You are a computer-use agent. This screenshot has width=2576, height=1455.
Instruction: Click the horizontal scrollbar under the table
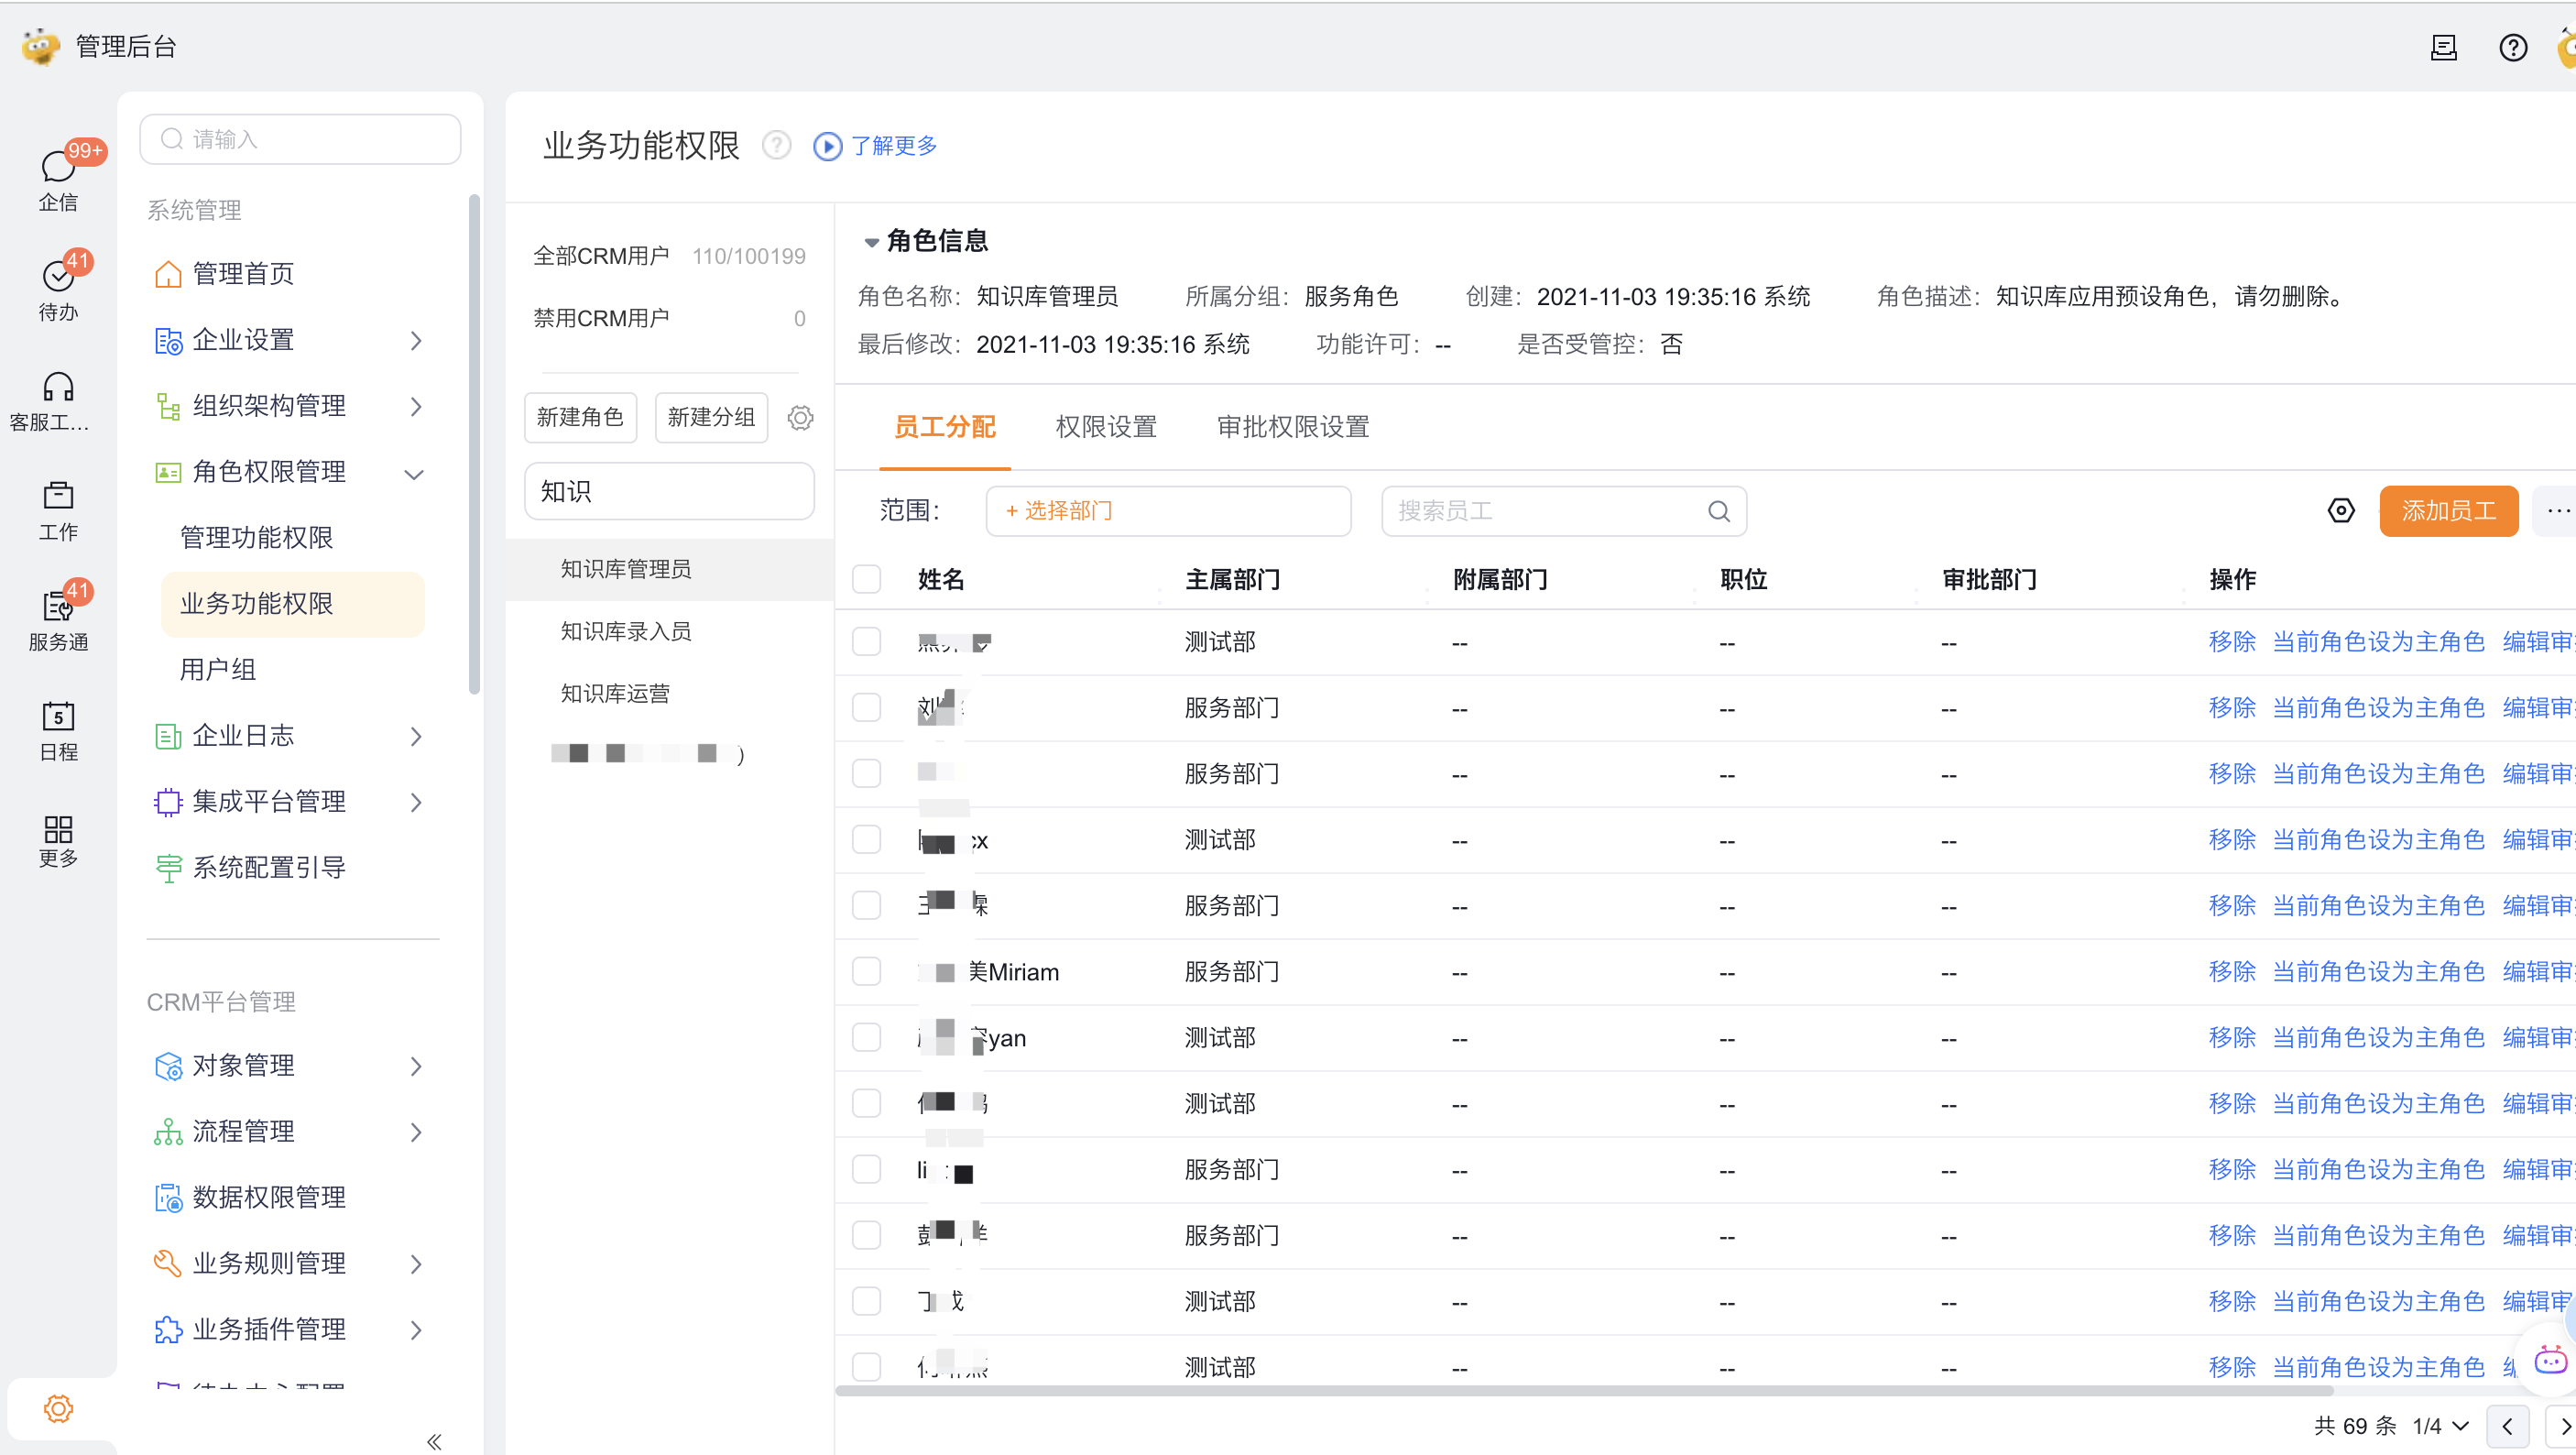point(1583,1390)
